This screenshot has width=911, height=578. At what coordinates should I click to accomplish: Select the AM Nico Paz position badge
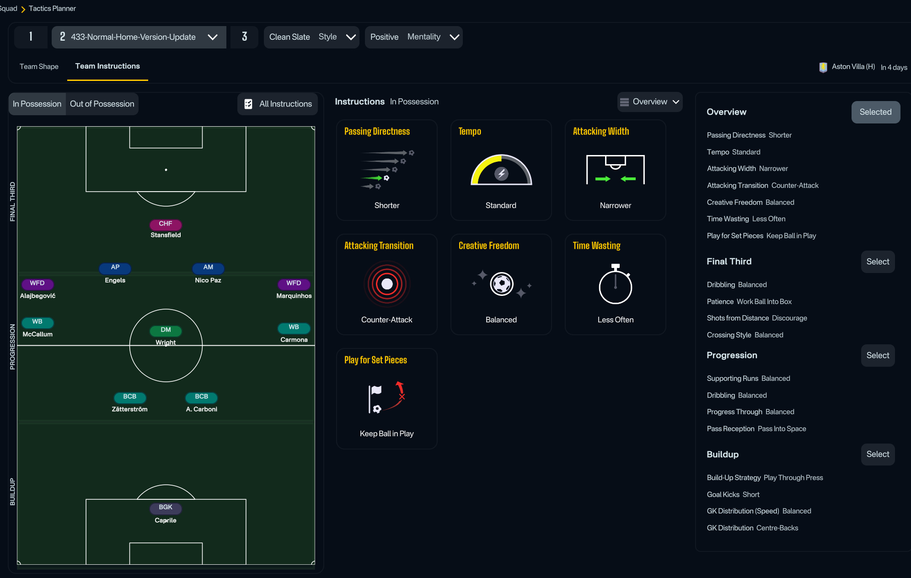(208, 268)
